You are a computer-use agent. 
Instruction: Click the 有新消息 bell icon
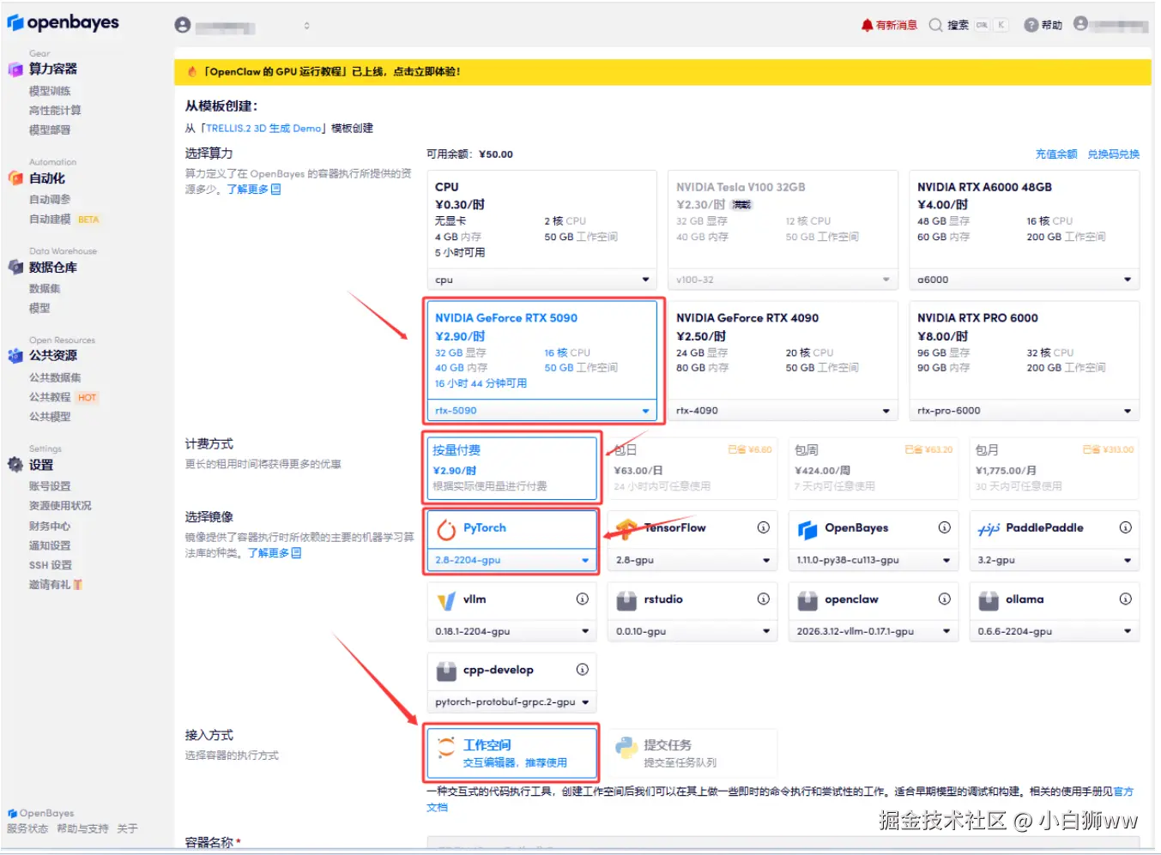[867, 26]
